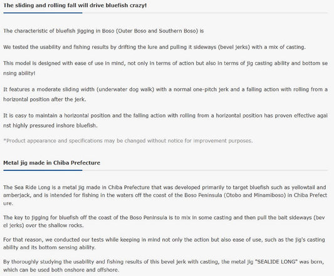The image size is (334, 276).
Task: Click the 'Metal jig made in Chiba Prefecture' heading
Action: click(52, 163)
